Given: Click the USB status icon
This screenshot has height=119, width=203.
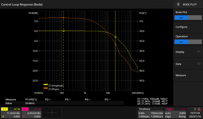Looking at the screenshot, I should click(196, 109).
